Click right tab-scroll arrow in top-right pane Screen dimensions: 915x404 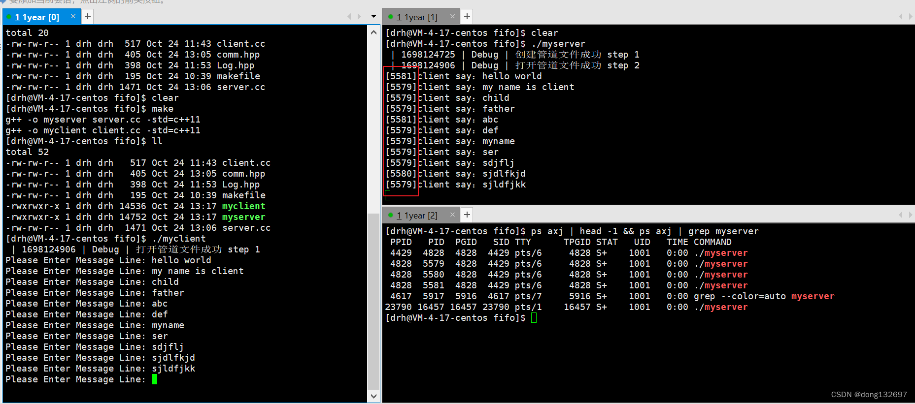click(x=910, y=16)
